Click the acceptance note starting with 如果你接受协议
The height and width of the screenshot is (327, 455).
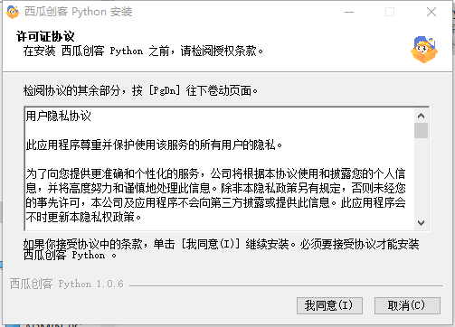pyautogui.click(x=221, y=249)
